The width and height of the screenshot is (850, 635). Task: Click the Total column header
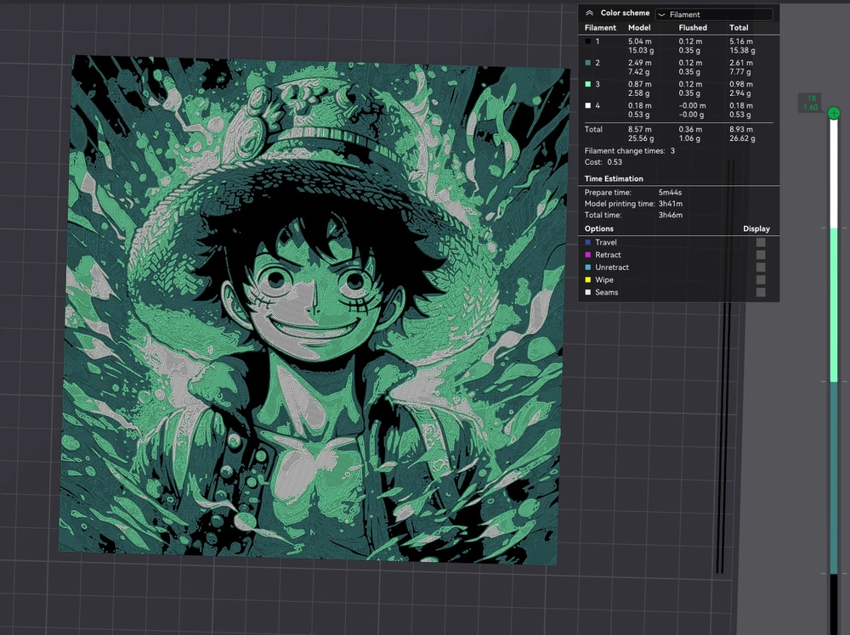point(739,28)
